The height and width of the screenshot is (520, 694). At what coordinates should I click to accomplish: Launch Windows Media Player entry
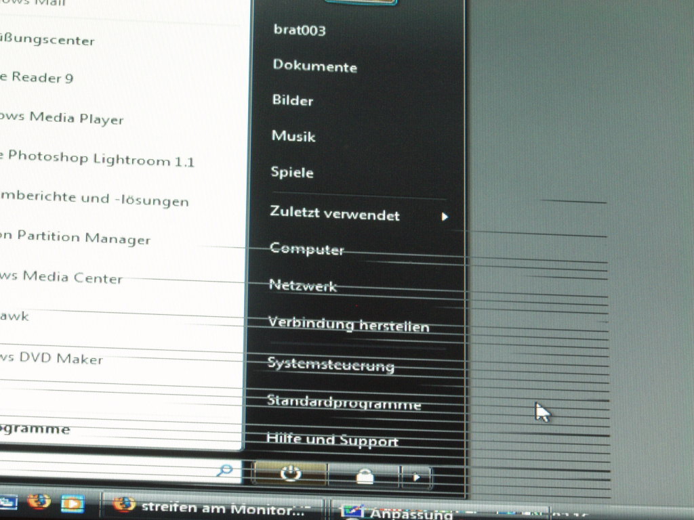pos(62,118)
